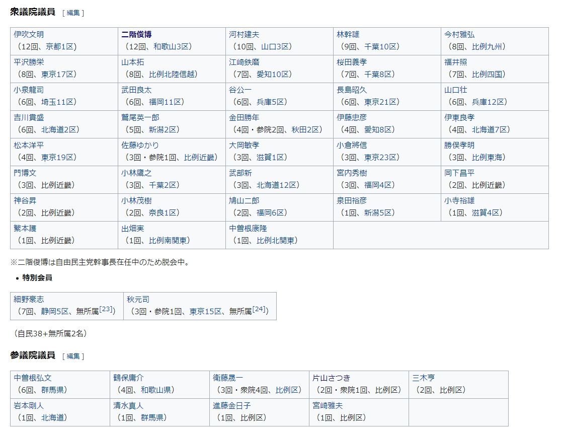The image size is (561, 431).
Task: Open 伊藤忠彦 article link
Action: click(x=352, y=117)
